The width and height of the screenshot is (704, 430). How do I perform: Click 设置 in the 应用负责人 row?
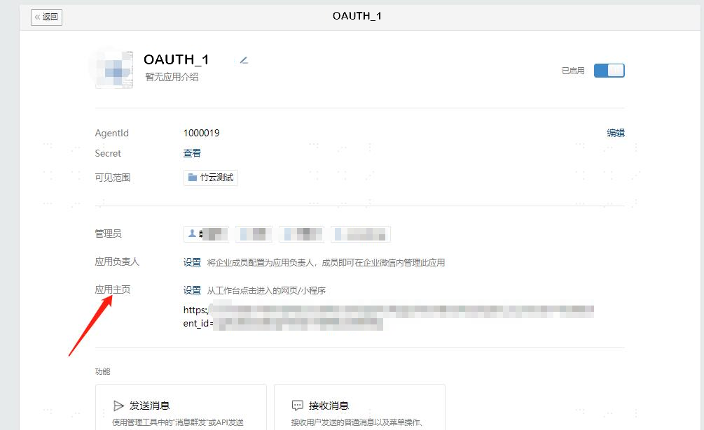pos(192,262)
